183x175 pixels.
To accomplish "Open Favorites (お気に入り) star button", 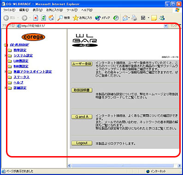I will pyautogui.click(x=83, y=18).
